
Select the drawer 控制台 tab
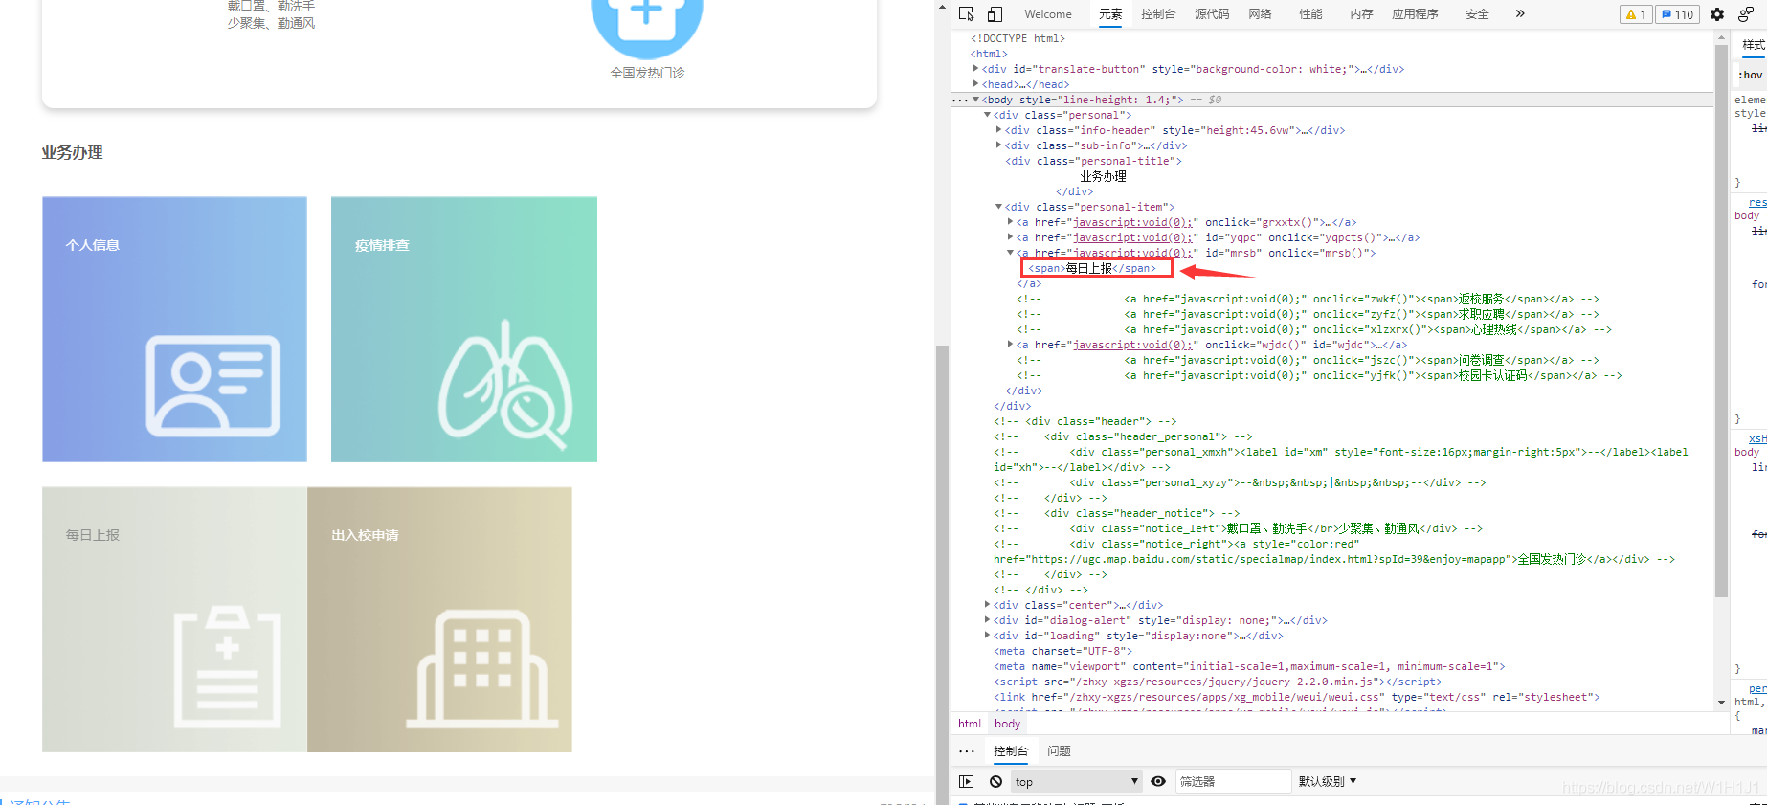[1011, 751]
